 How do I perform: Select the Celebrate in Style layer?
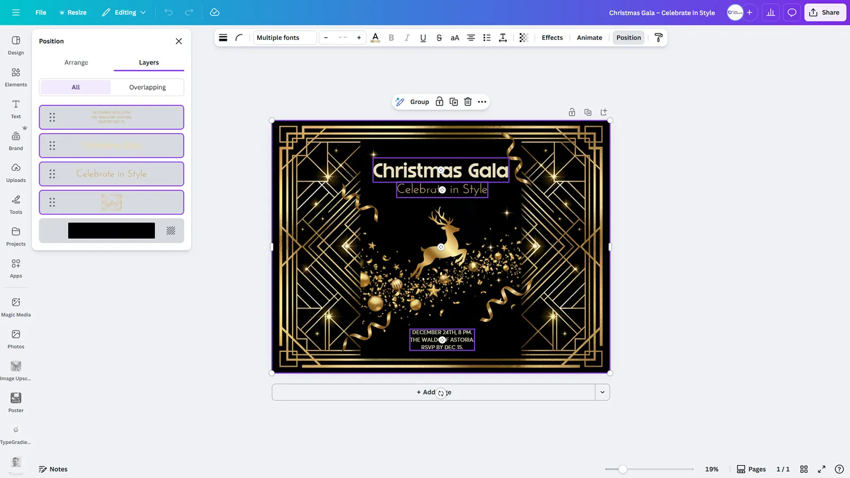click(112, 174)
